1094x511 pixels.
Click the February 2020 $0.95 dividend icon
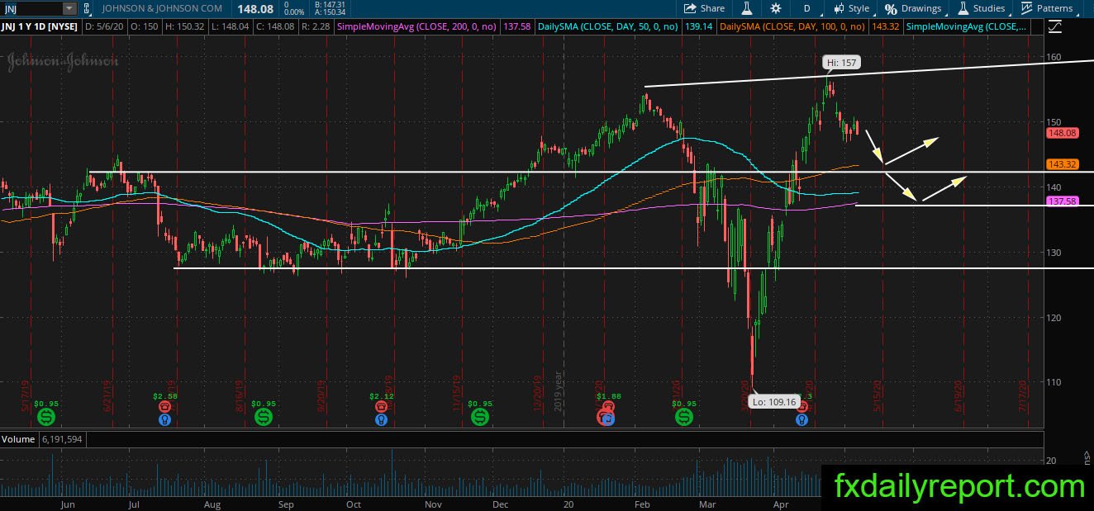[x=683, y=417]
